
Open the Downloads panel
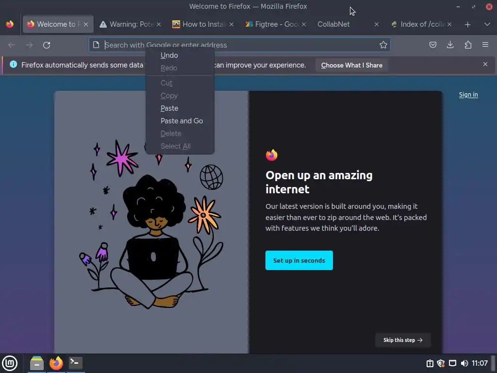(x=450, y=45)
